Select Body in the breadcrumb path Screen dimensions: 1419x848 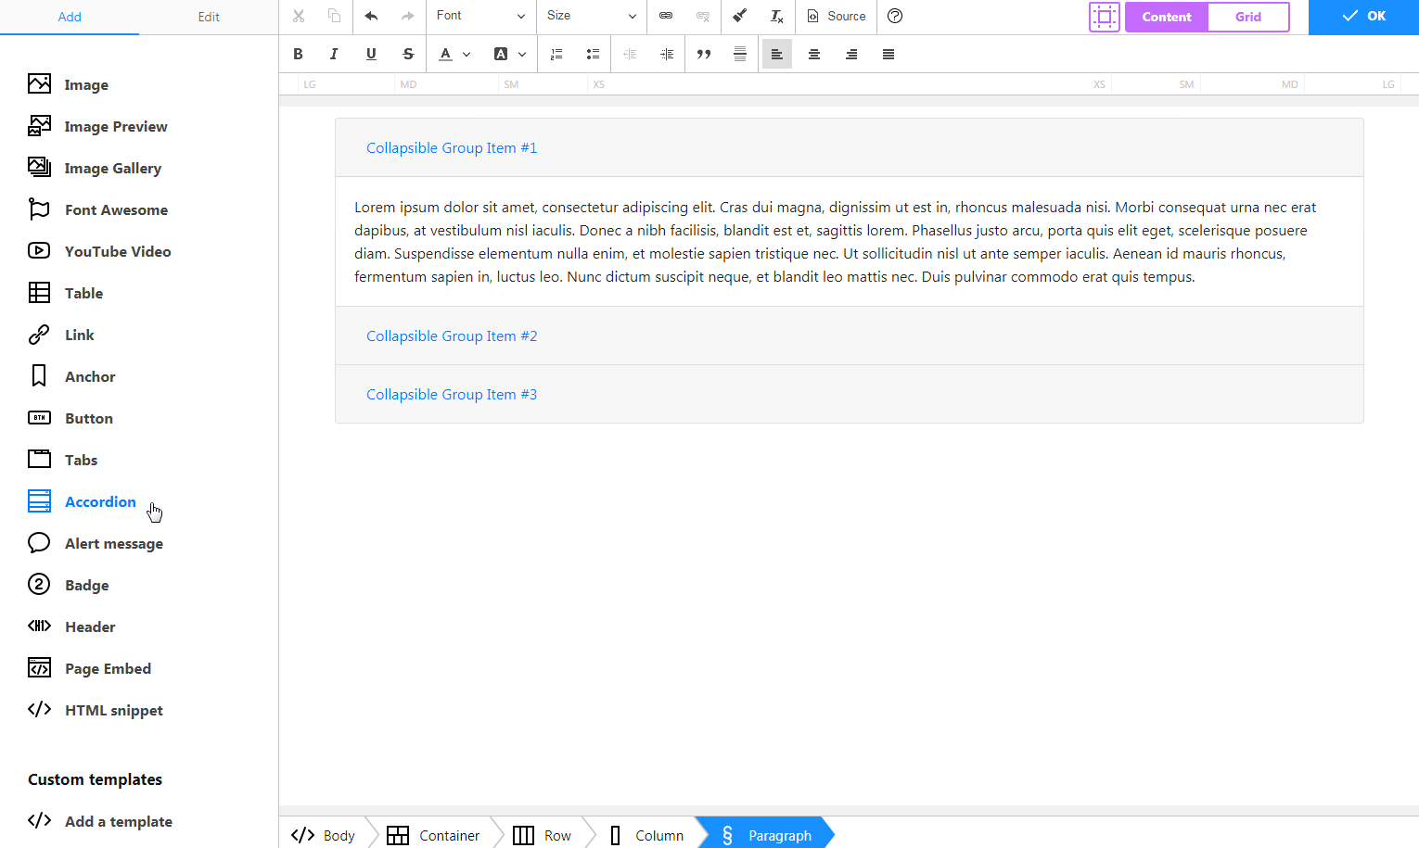point(323,835)
